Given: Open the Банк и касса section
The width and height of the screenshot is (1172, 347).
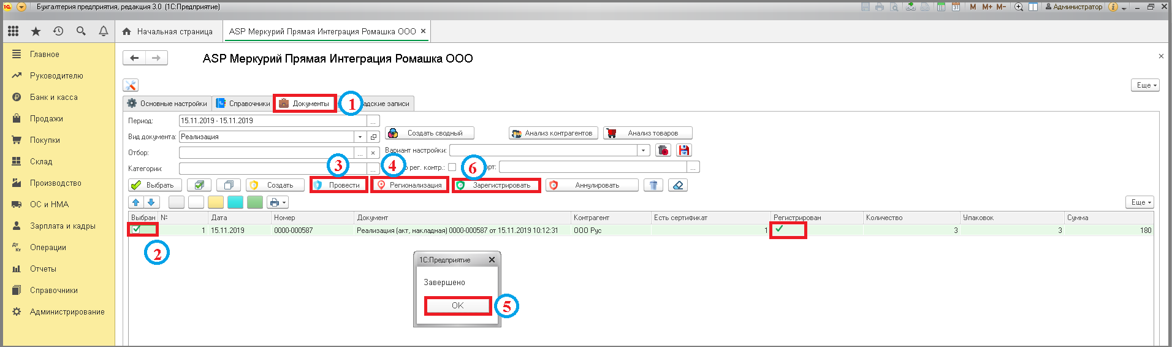Looking at the screenshot, I should (x=54, y=97).
